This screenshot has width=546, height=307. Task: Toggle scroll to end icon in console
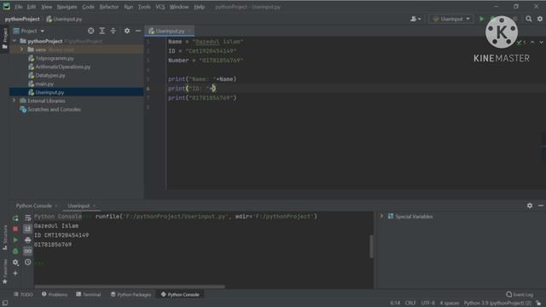[28, 229]
